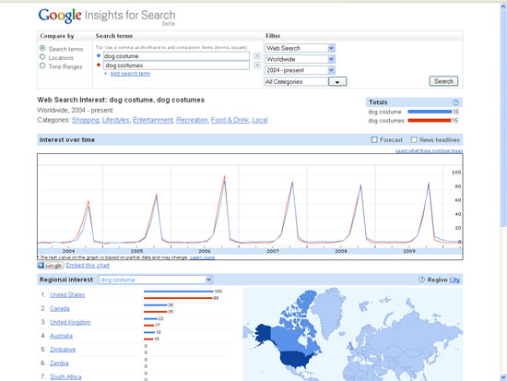Open the Entertainment category link
507x381 pixels.
153,120
